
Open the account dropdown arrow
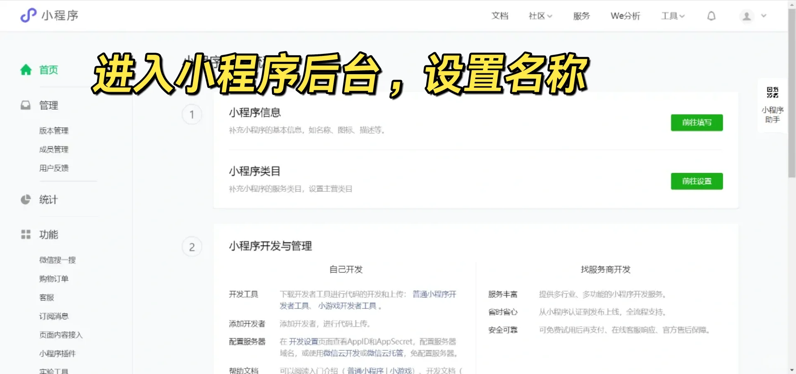point(764,16)
